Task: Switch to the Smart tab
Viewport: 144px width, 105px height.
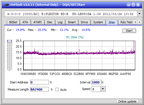Action: (x=72, y=22)
